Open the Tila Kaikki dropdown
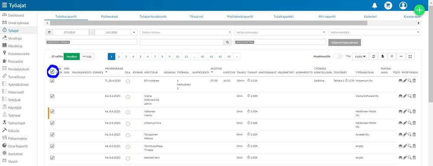This screenshot has width=433, height=166. tap(360, 56)
